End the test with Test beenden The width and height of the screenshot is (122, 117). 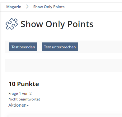coord(23,47)
